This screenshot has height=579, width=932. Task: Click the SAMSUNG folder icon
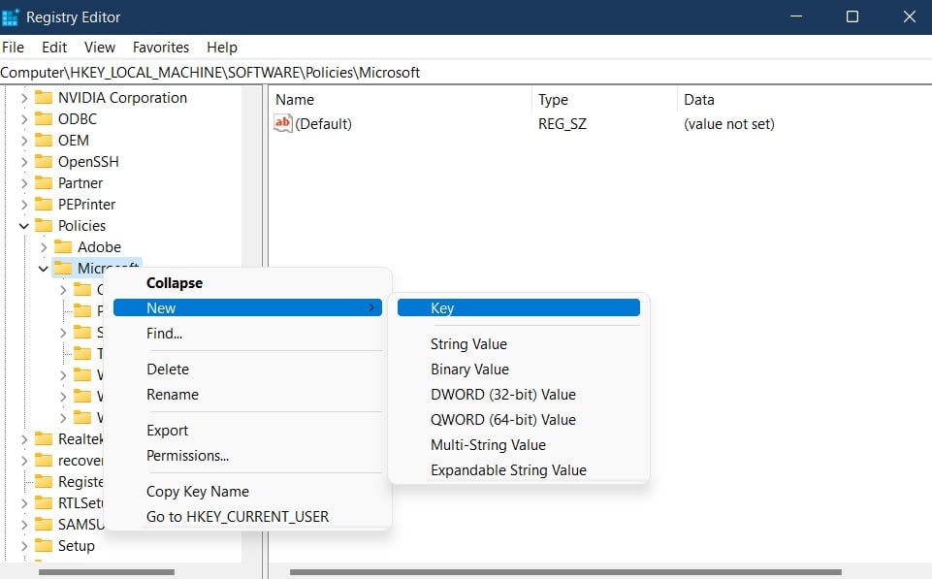tap(44, 525)
